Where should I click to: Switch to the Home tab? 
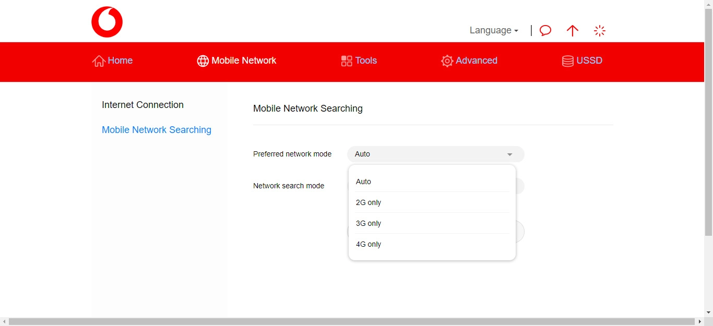click(120, 61)
